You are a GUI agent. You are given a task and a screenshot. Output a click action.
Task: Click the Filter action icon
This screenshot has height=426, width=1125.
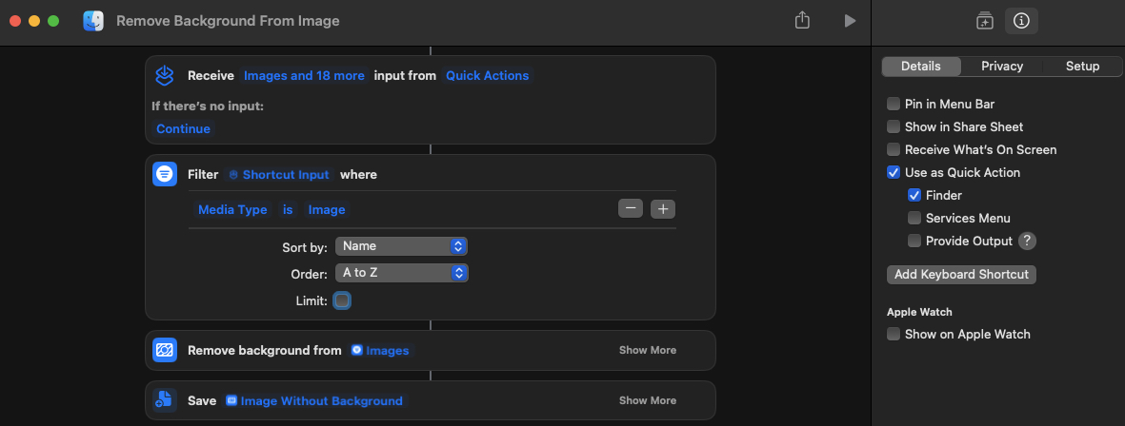(165, 174)
